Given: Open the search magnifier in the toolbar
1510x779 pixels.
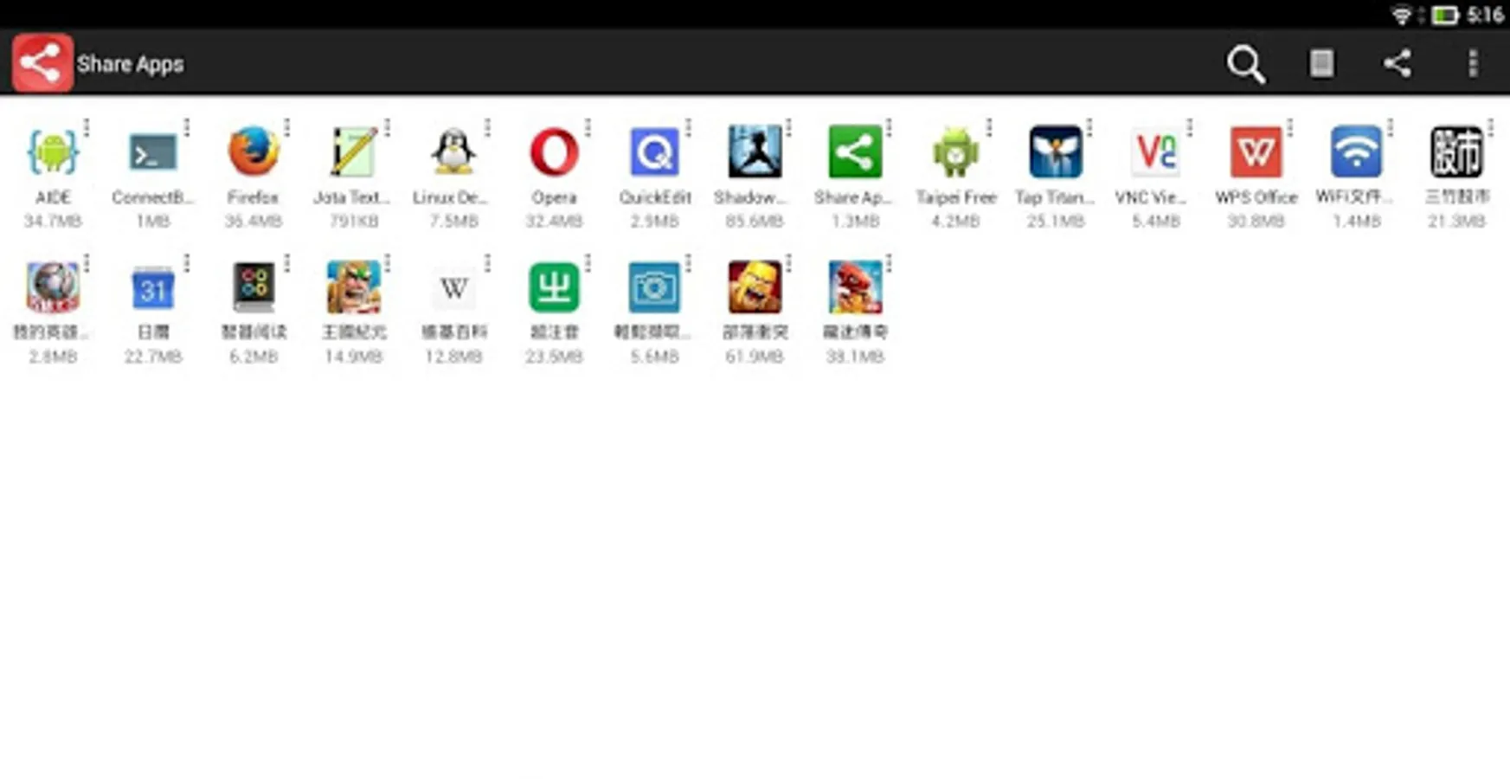Looking at the screenshot, I should click(1246, 64).
